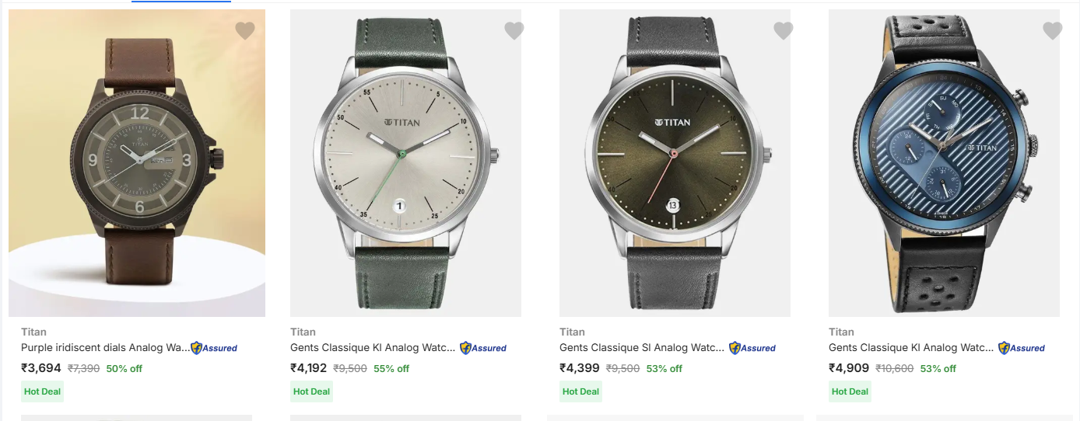Screen dimensions: 1080x421
Task: Click Hot Deal tag under ₹4,399 watch
Action: coord(580,391)
